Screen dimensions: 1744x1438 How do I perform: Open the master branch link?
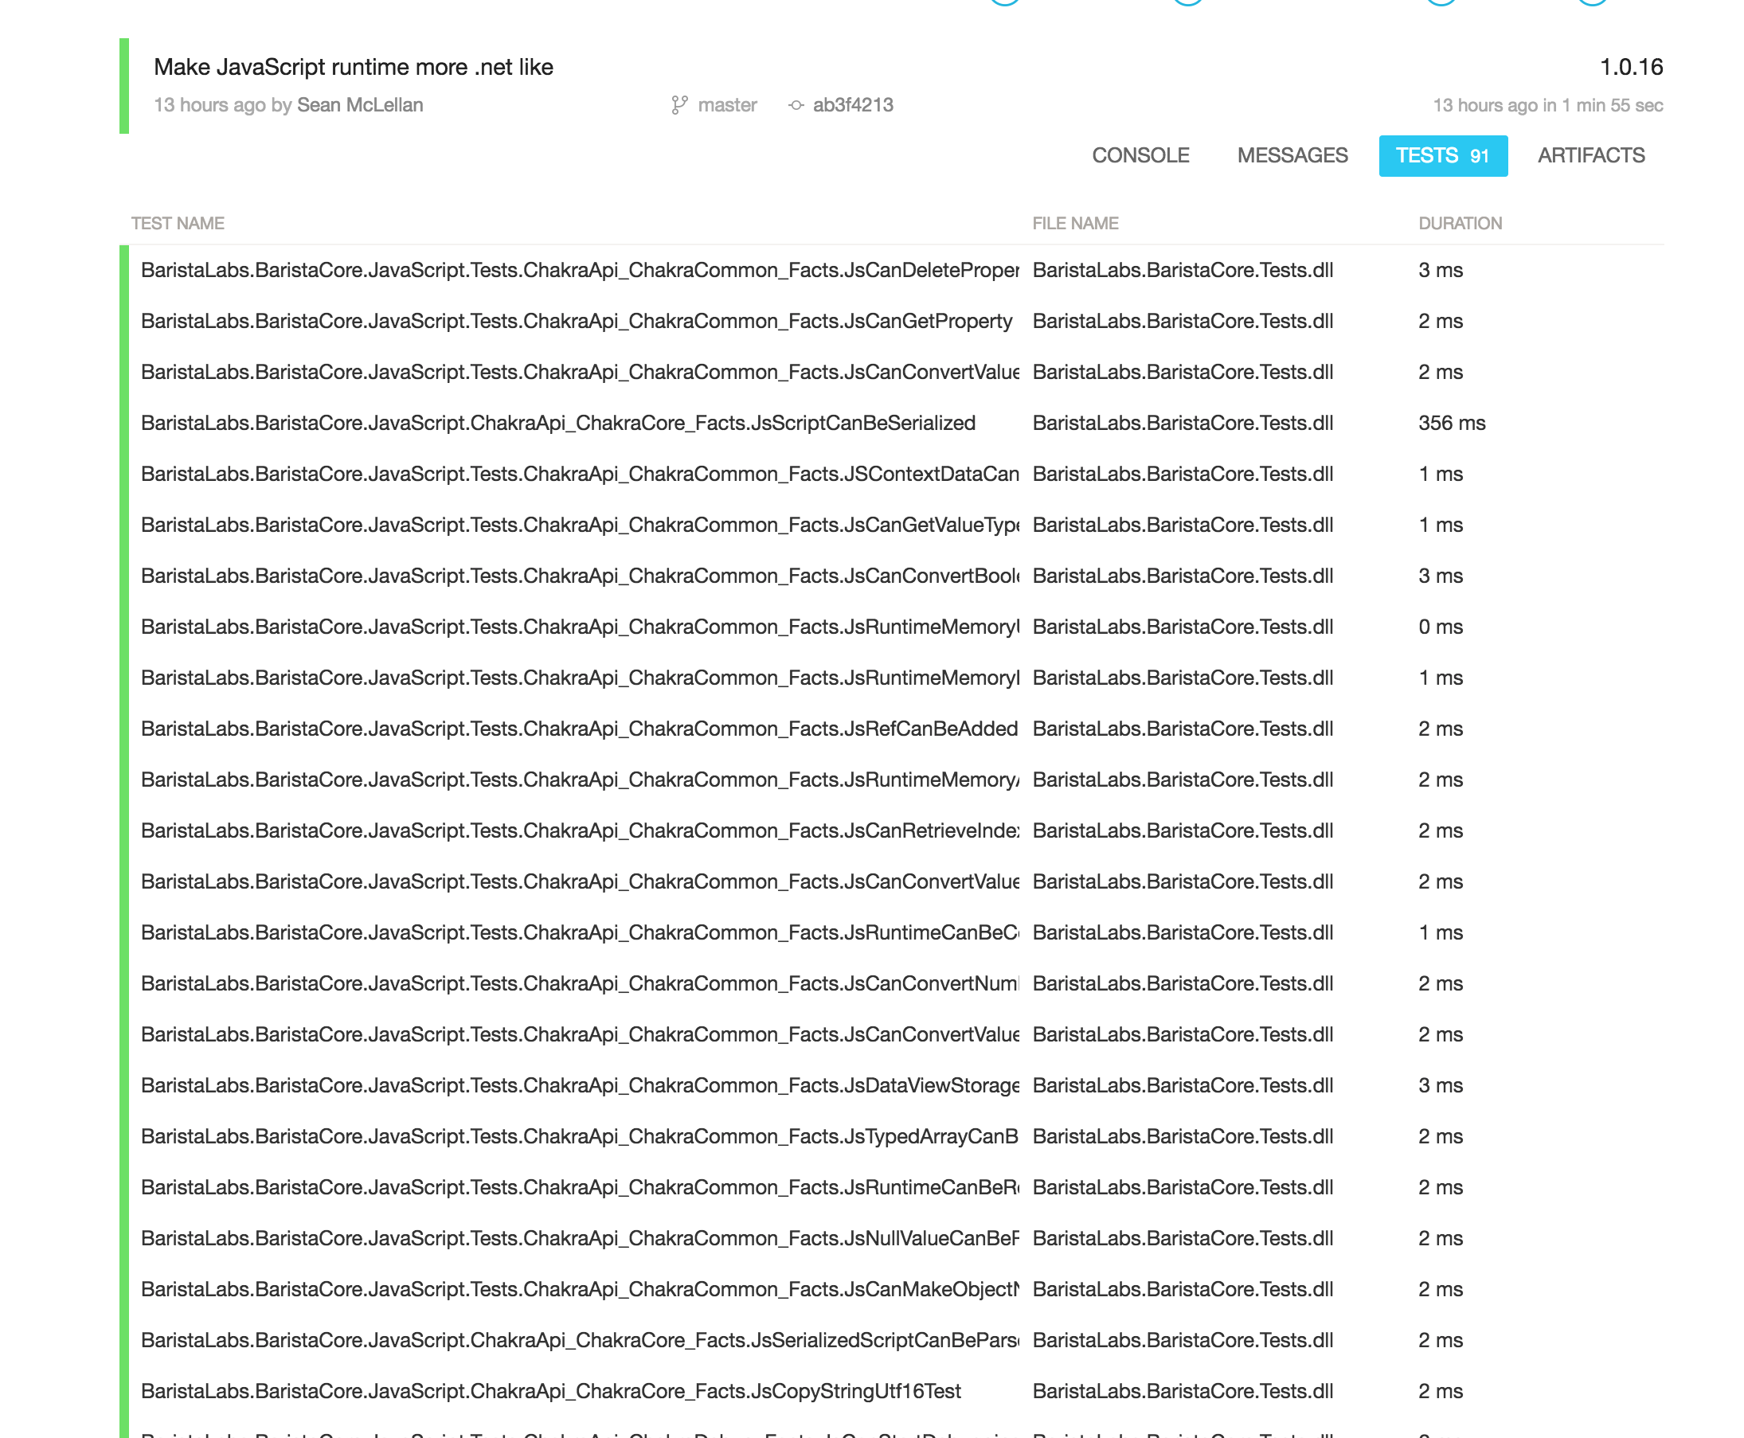(x=726, y=105)
